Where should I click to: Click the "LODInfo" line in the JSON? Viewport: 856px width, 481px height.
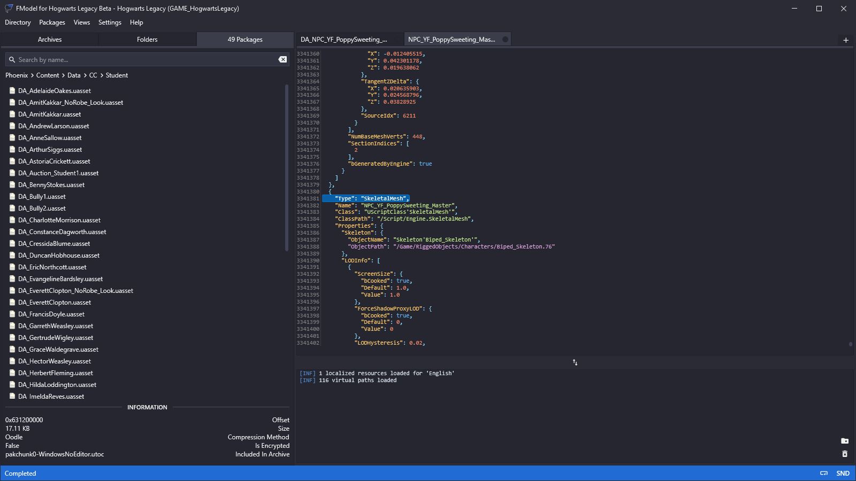point(361,260)
